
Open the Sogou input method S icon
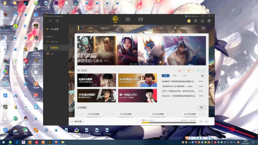[187, 138]
